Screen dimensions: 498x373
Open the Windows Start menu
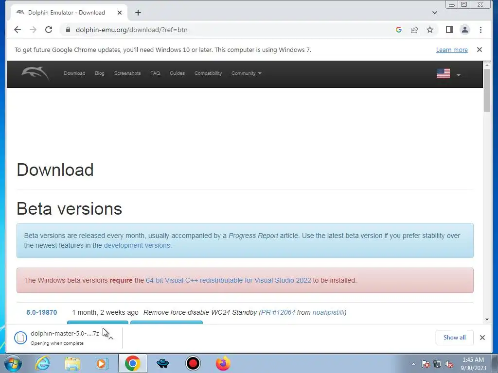(x=13, y=363)
